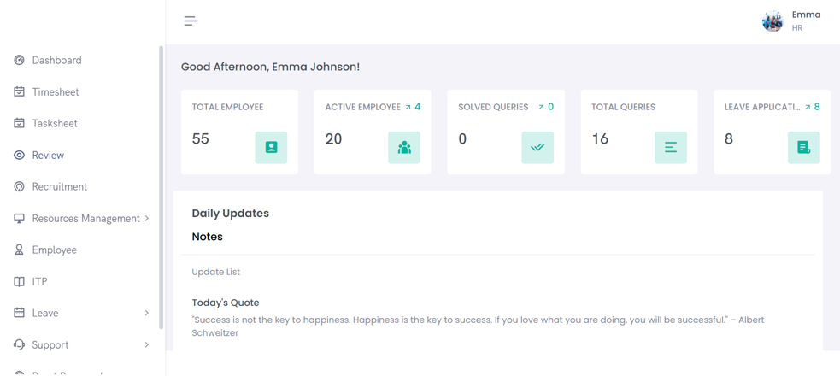Click the Solved Queries double-check icon

pyautogui.click(x=537, y=148)
